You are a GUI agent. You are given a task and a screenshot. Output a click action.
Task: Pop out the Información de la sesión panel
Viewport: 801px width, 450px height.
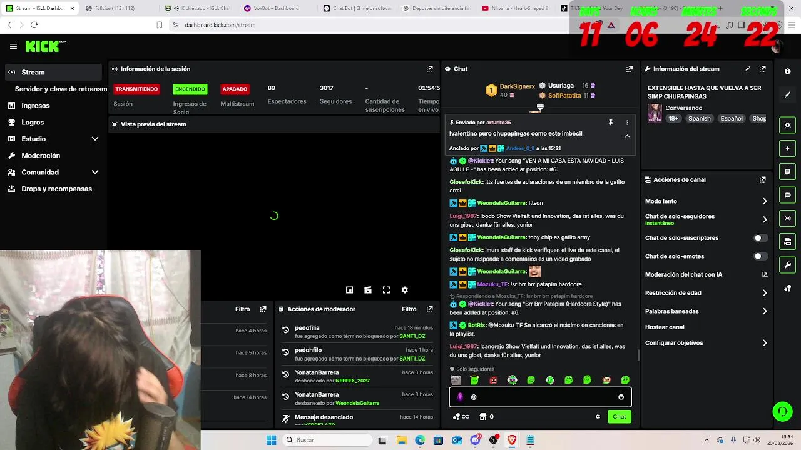coord(429,69)
